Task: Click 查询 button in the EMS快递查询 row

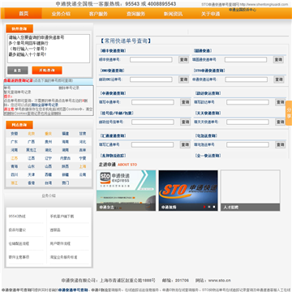Action: 183,79
